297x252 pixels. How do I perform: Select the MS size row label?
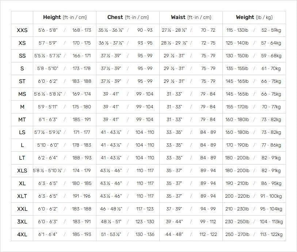22,94
